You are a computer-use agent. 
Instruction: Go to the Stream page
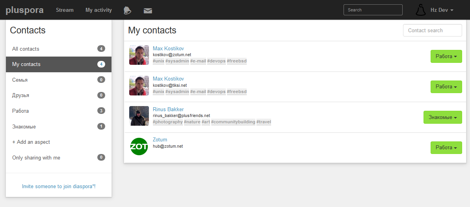coord(65,10)
